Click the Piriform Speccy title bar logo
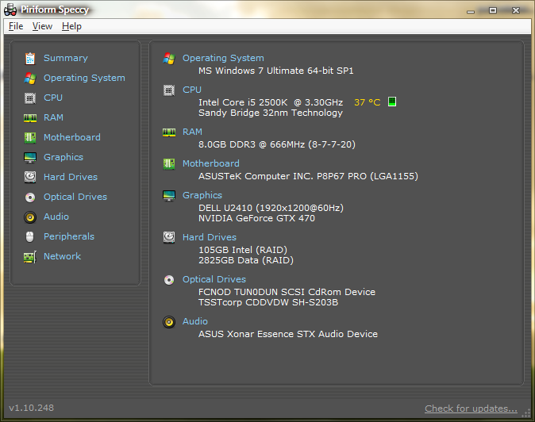This screenshot has height=422, width=535. click(x=10, y=10)
